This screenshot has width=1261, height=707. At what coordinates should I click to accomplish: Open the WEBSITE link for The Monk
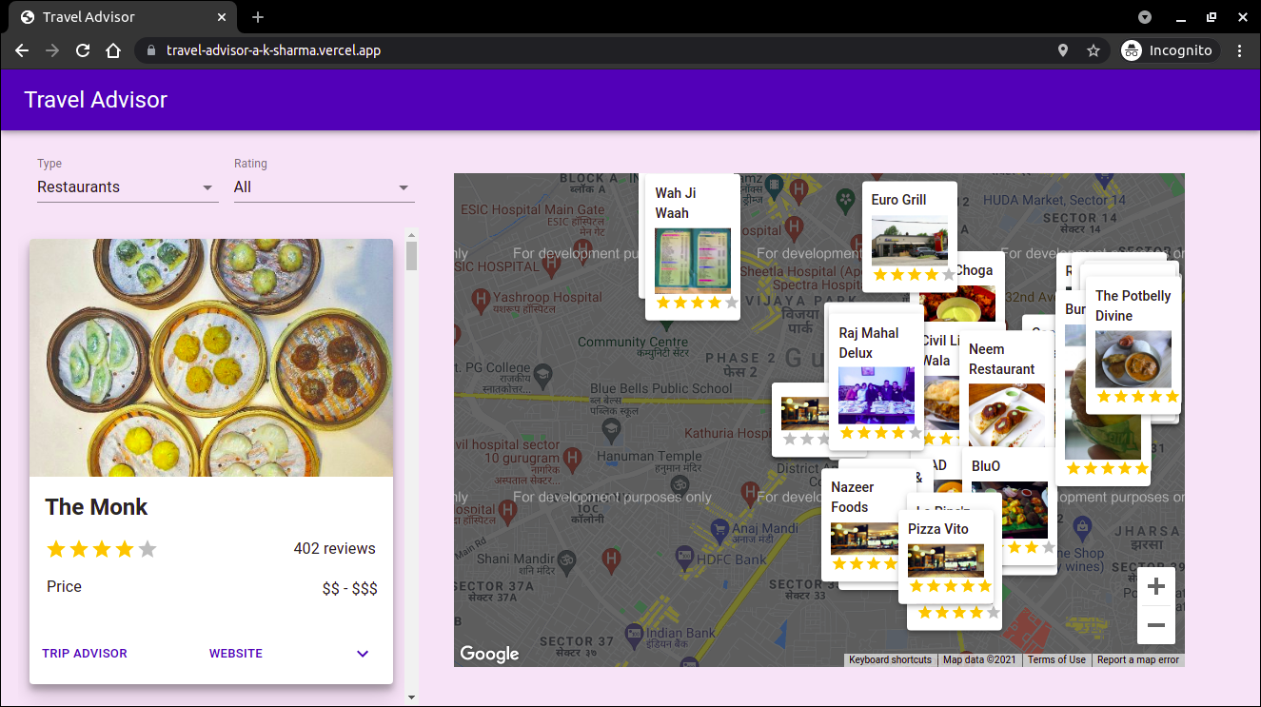coord(235,654)
